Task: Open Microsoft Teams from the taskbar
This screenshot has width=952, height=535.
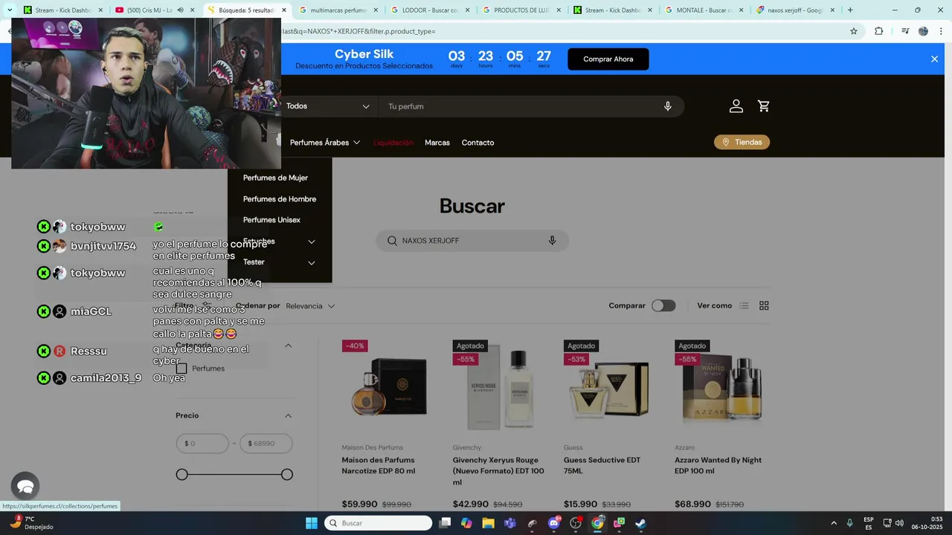Action: click(510, 523)
